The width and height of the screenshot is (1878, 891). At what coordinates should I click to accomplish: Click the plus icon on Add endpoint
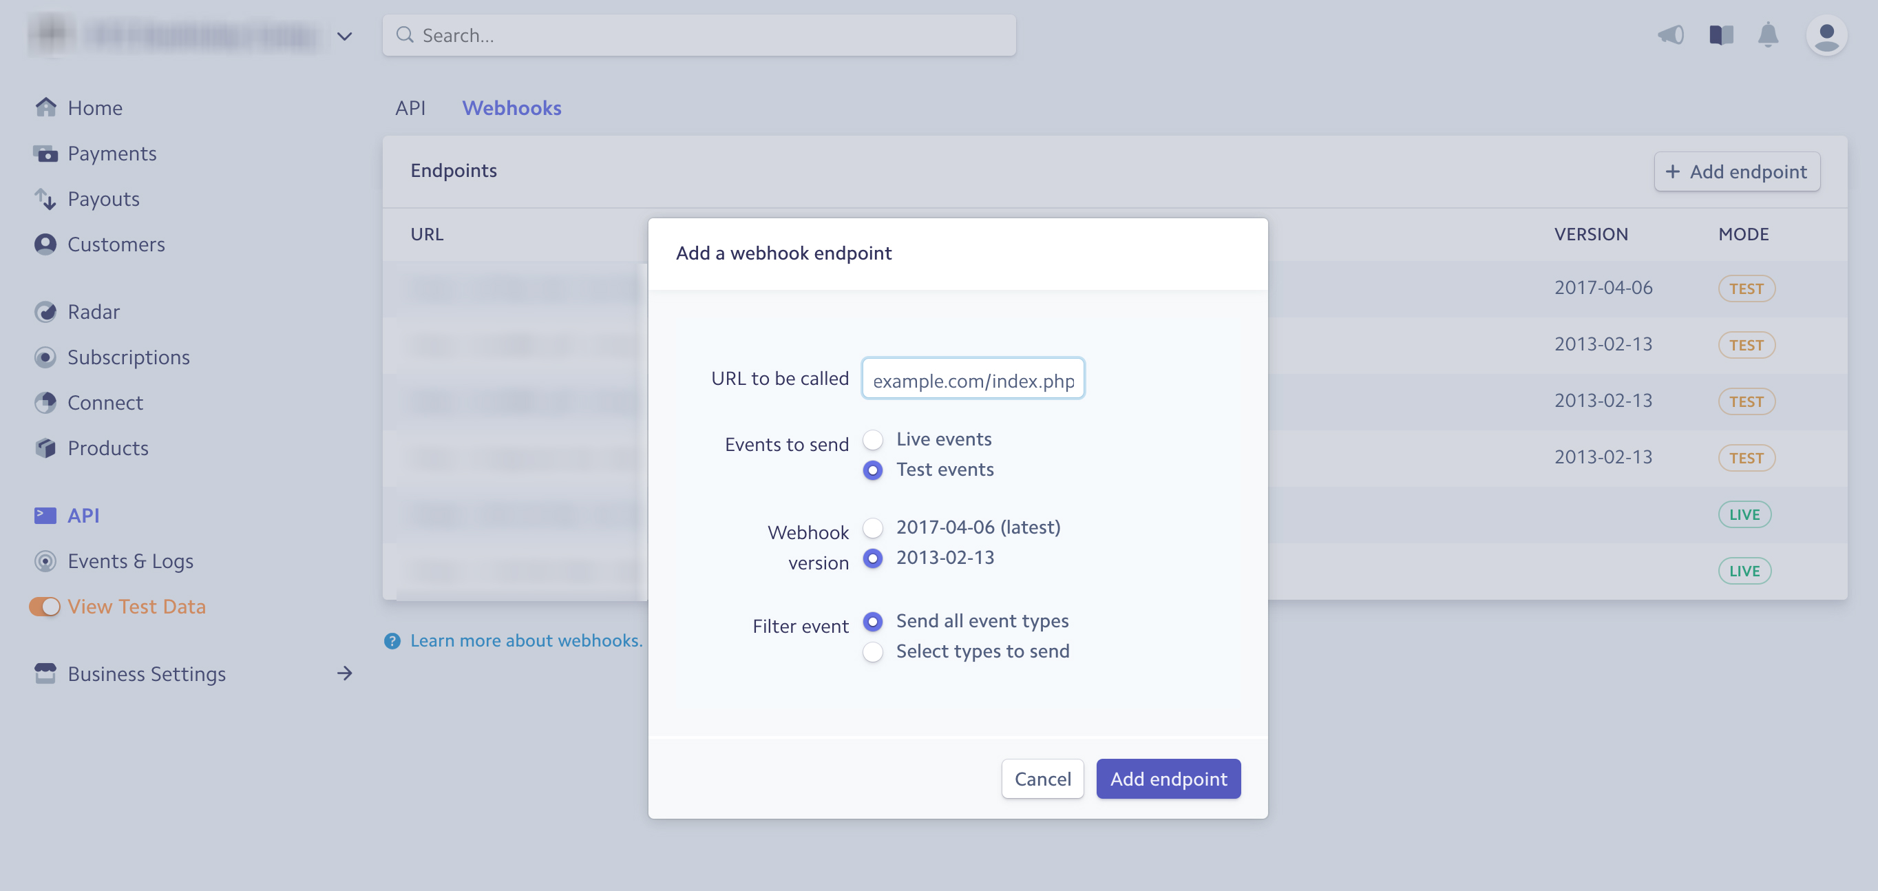[x=1673, y=171]
